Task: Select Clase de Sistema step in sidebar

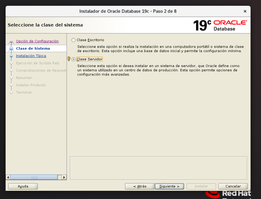Action: point(33,48)
